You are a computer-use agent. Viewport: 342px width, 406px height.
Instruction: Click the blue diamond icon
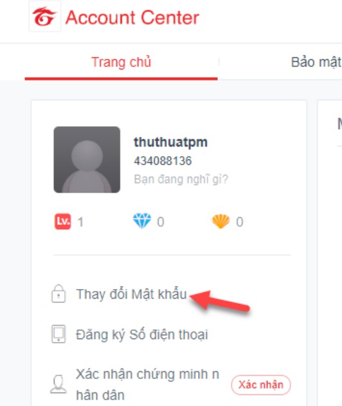[x=142, y=221]
